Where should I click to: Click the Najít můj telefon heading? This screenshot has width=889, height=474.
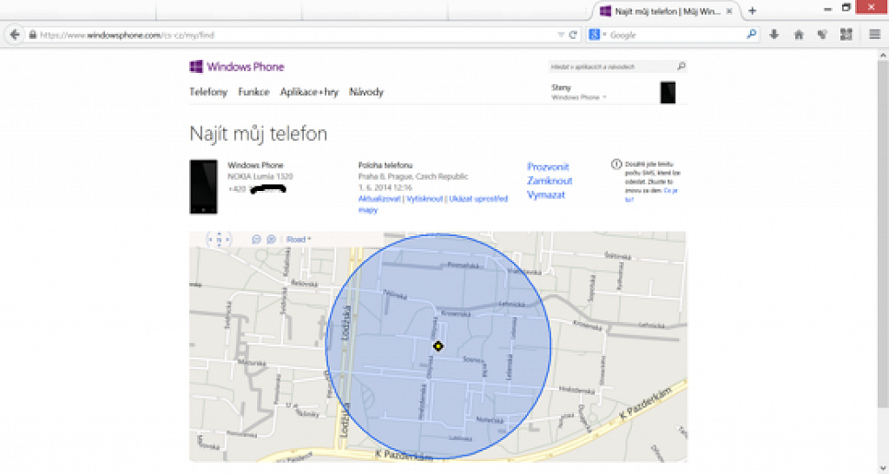click(x=258, y=134)
